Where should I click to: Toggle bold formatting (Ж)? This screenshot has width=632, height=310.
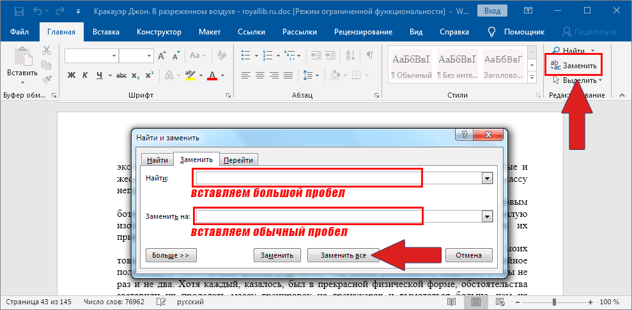click(x=72, y=75)
